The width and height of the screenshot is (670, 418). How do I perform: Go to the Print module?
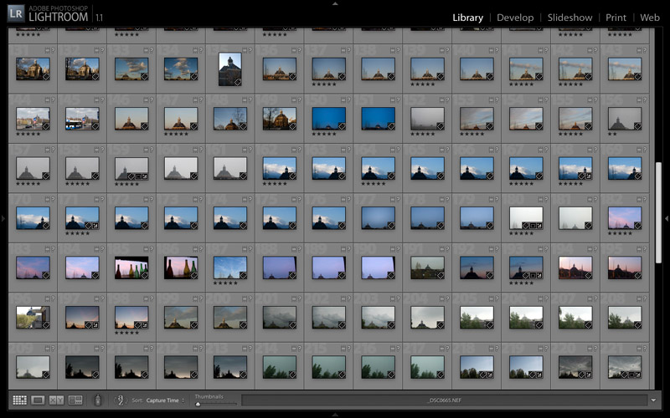(x=616, y=18)
